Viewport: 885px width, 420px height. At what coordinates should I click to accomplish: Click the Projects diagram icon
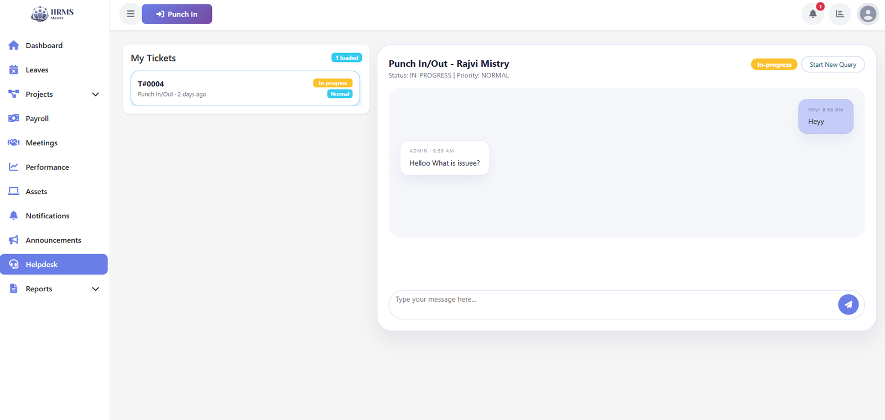click(14, 94)
